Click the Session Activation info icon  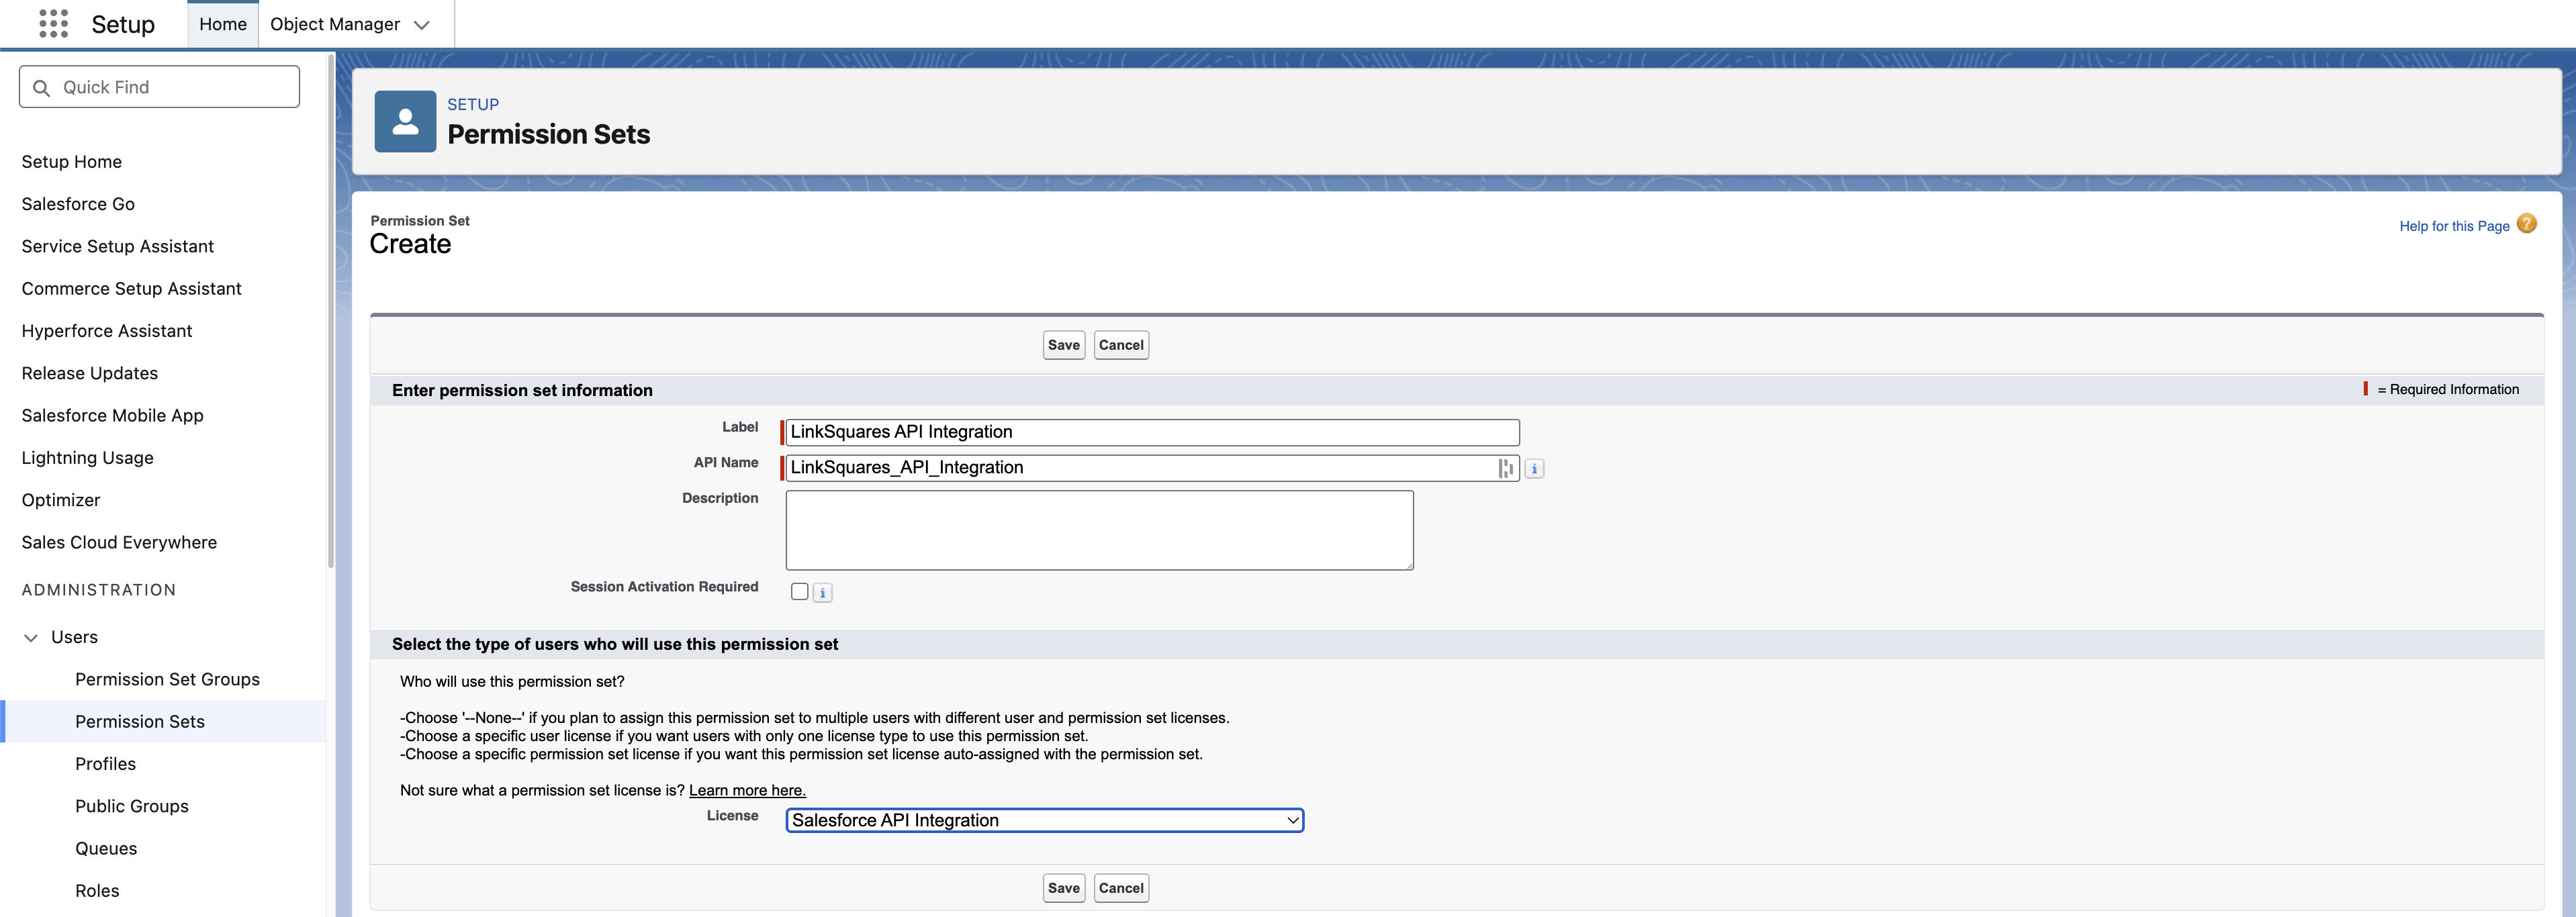tap(822, 593)
